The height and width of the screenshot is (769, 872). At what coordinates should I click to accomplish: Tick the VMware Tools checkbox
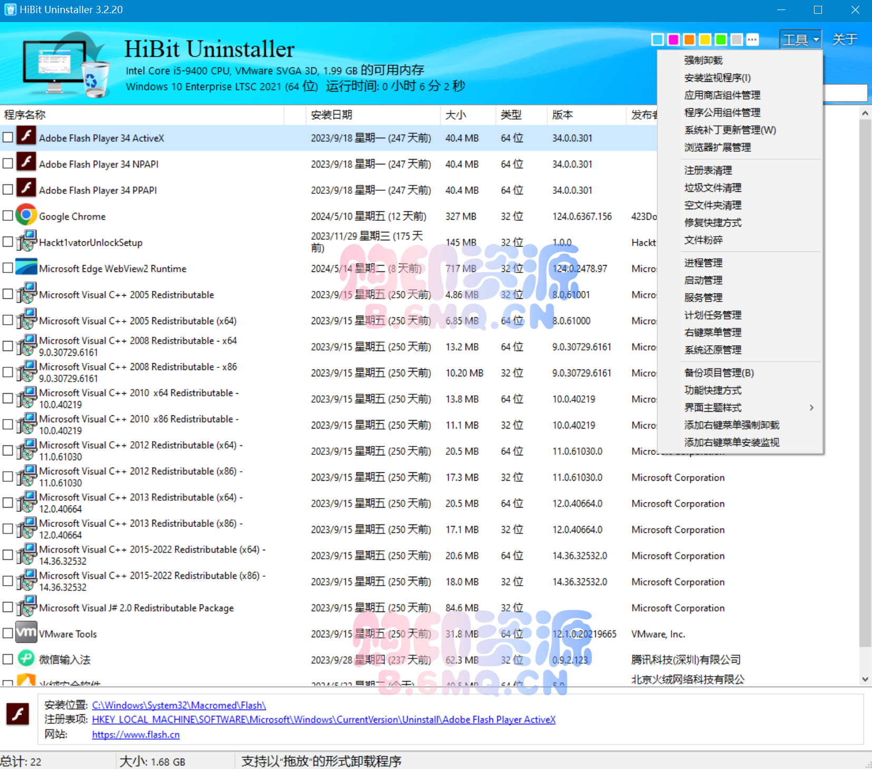(8, 633)
